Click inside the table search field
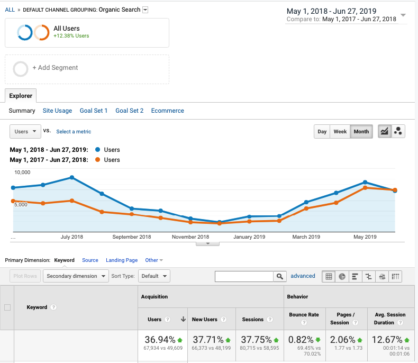 coord(244,276)
